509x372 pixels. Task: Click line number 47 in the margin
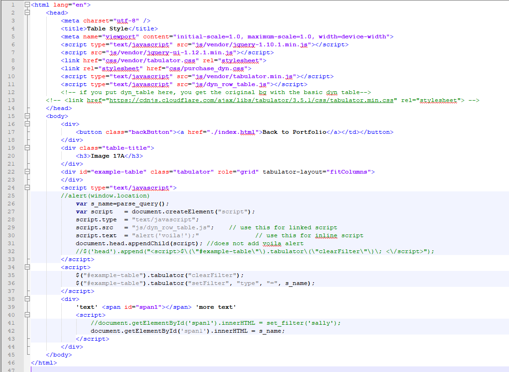pyautogui.click(x=11, y=371)
